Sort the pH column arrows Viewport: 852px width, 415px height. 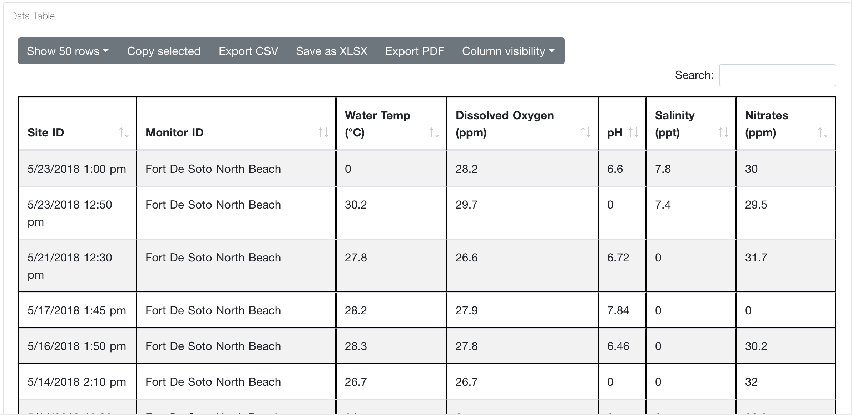click(634, 132)
